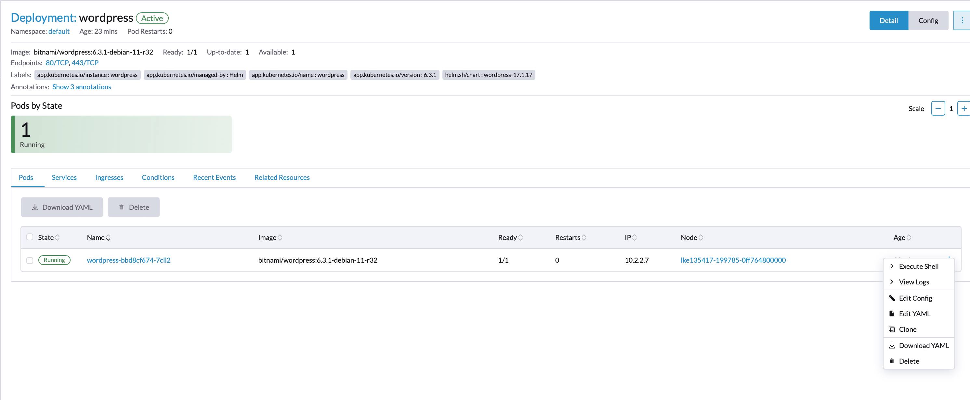Click the Edit YAML file icon
This screenshot has width=970, height=400.
tap(892, 314)
